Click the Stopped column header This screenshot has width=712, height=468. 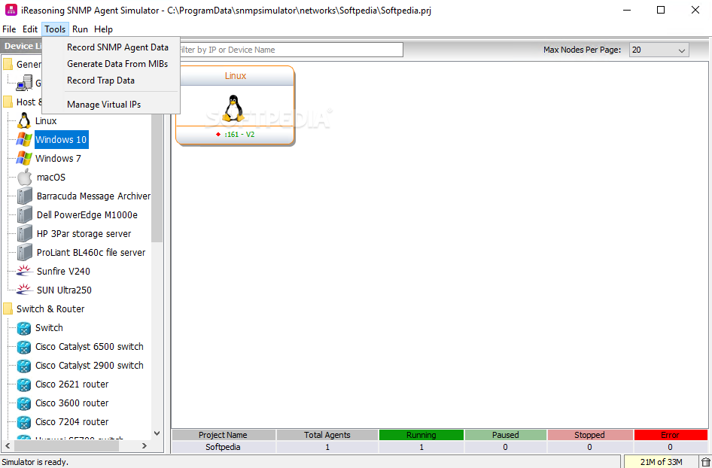(589, 435)
